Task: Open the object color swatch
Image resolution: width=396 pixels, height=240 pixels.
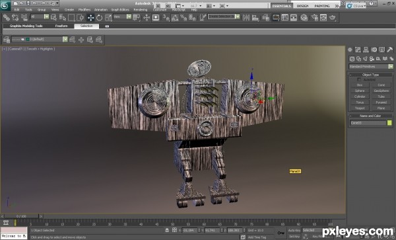Action: [x=389, y=123]
